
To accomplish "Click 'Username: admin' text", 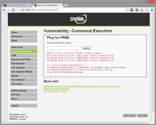I will point(18,114).
